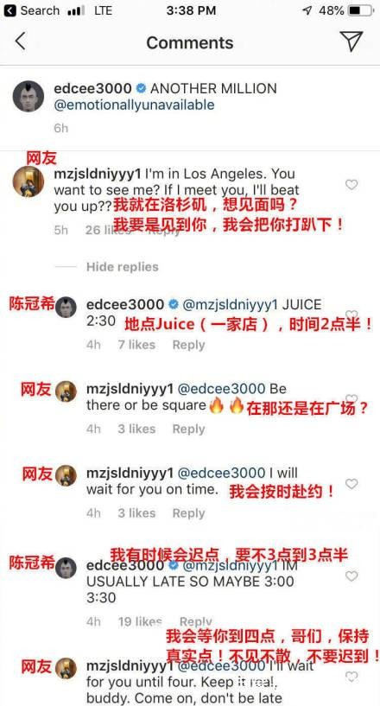Open edcee3000 username in the post caption
This screenshot has width=380, height=706.
coord(92,88)
